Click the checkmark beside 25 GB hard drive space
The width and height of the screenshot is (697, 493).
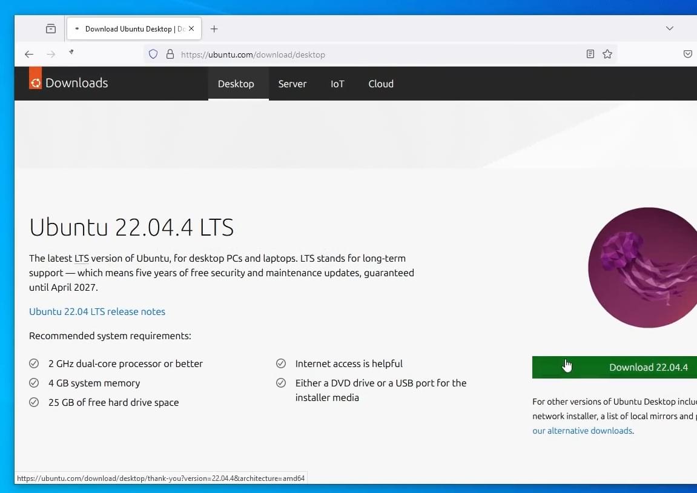(34, 402)
